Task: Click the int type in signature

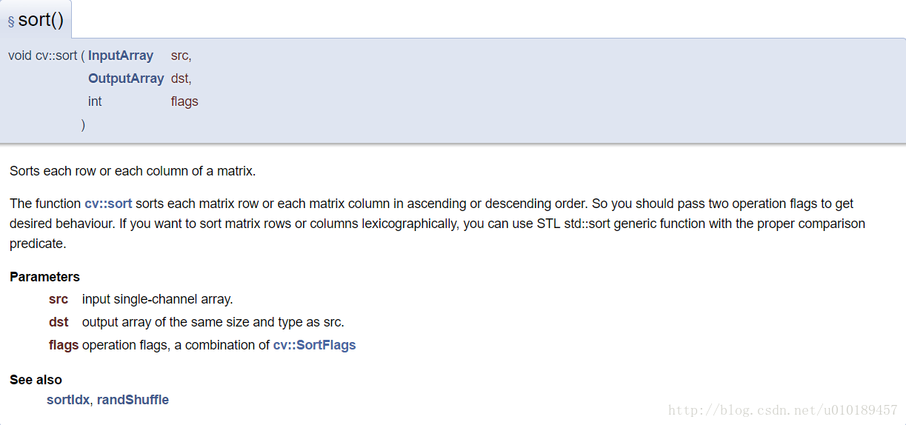Action: click(x=95, y=101)
